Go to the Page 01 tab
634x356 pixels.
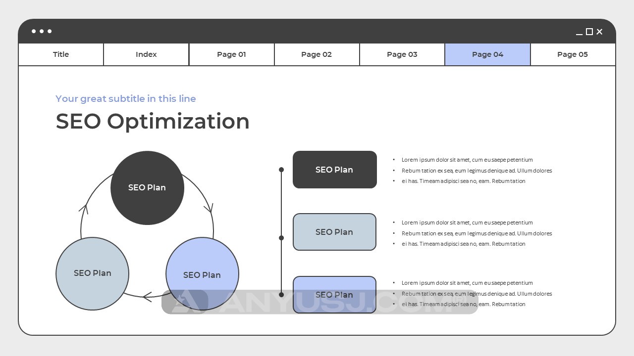pyautogui.click(x=231, y=54)
